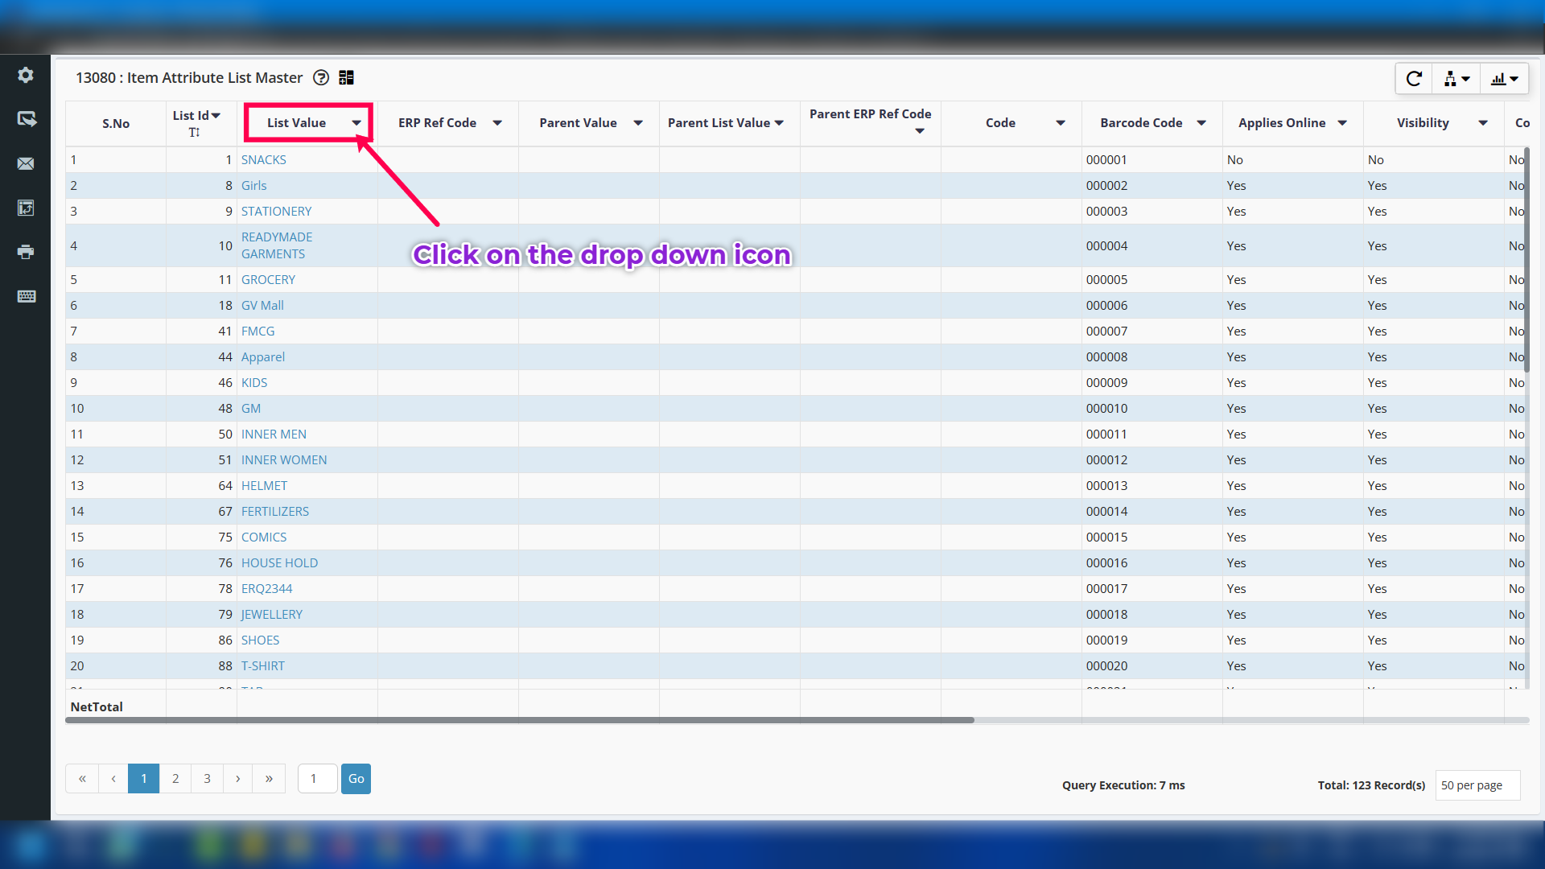Screen dimensions: 1545x869
Task: Open the STATIONERY list value link
Action: click(x=276, y=211)
